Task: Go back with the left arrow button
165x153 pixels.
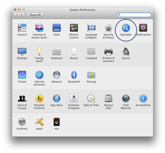Action: pos(16,15)
